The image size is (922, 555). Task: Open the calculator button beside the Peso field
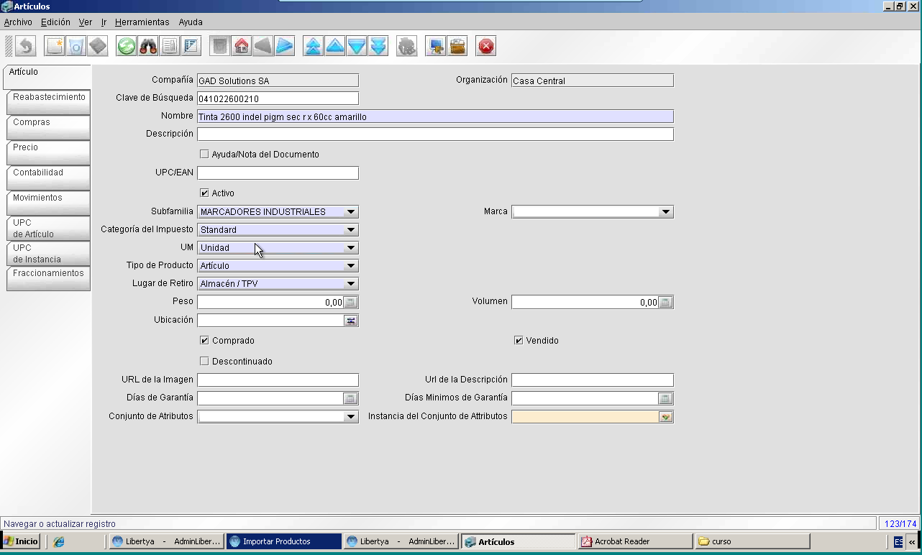[351, 303]
